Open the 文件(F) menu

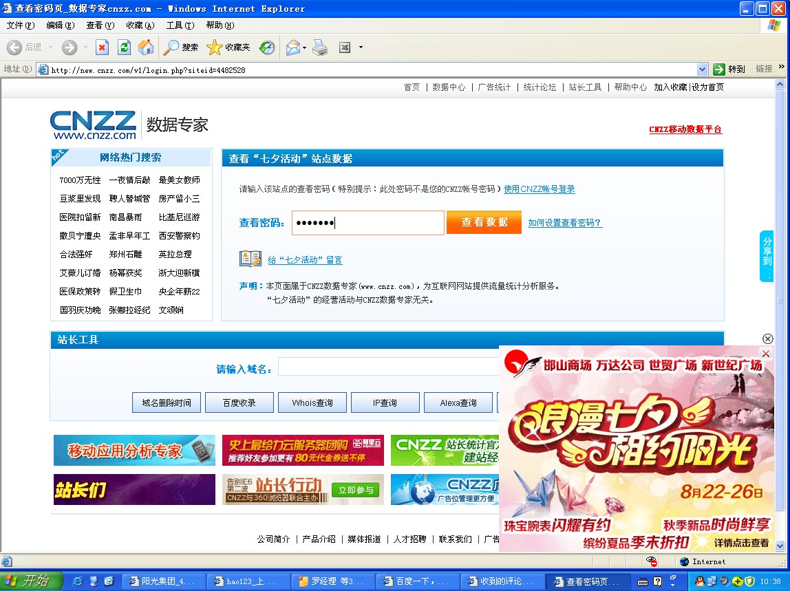tap(21, 25)
